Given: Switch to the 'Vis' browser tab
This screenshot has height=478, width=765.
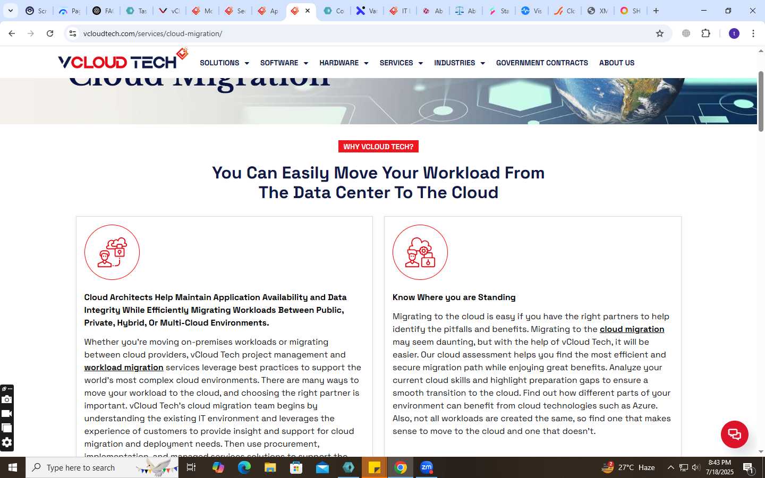Looking at the screenshot, I should pyautogui.click(x=531, y=11).
